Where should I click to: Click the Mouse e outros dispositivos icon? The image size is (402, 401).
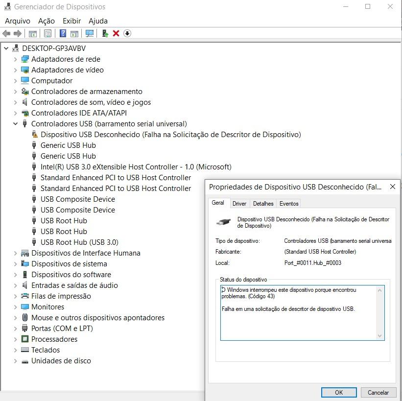point(25,317)
